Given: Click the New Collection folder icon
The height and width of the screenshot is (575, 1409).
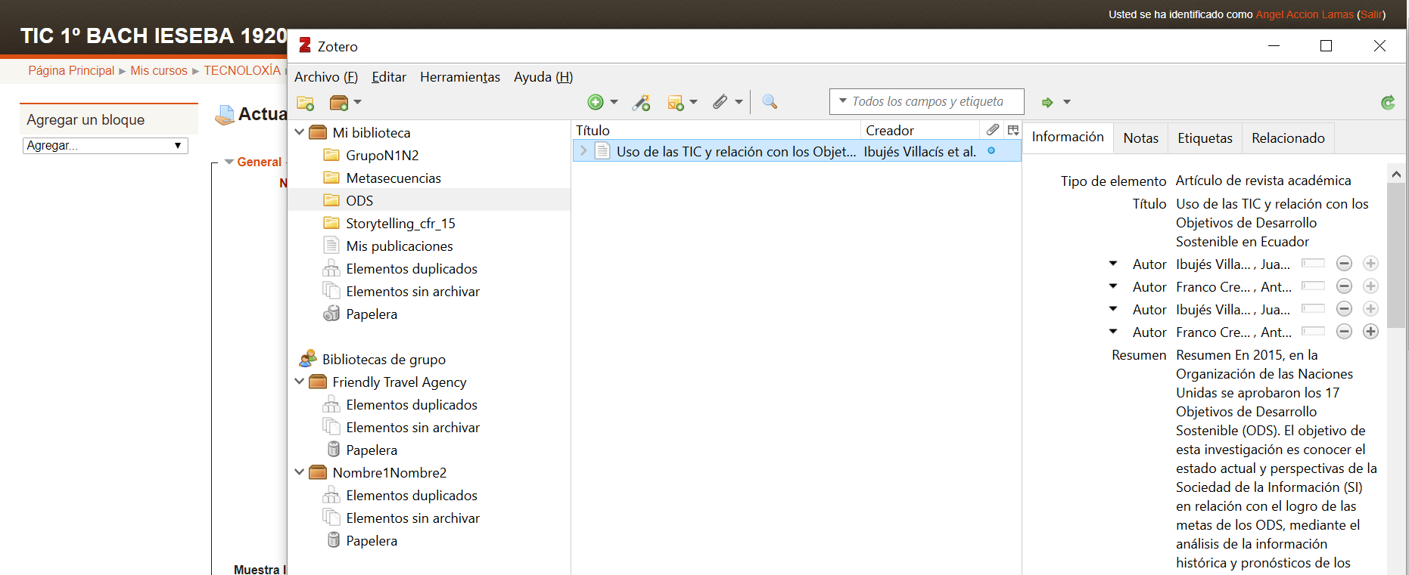Looking at the screenshot, I should [x=305, y=103].
